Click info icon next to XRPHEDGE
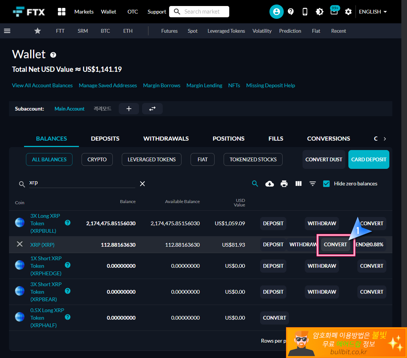Screen dimensions: 407x358 click(68, 265)
